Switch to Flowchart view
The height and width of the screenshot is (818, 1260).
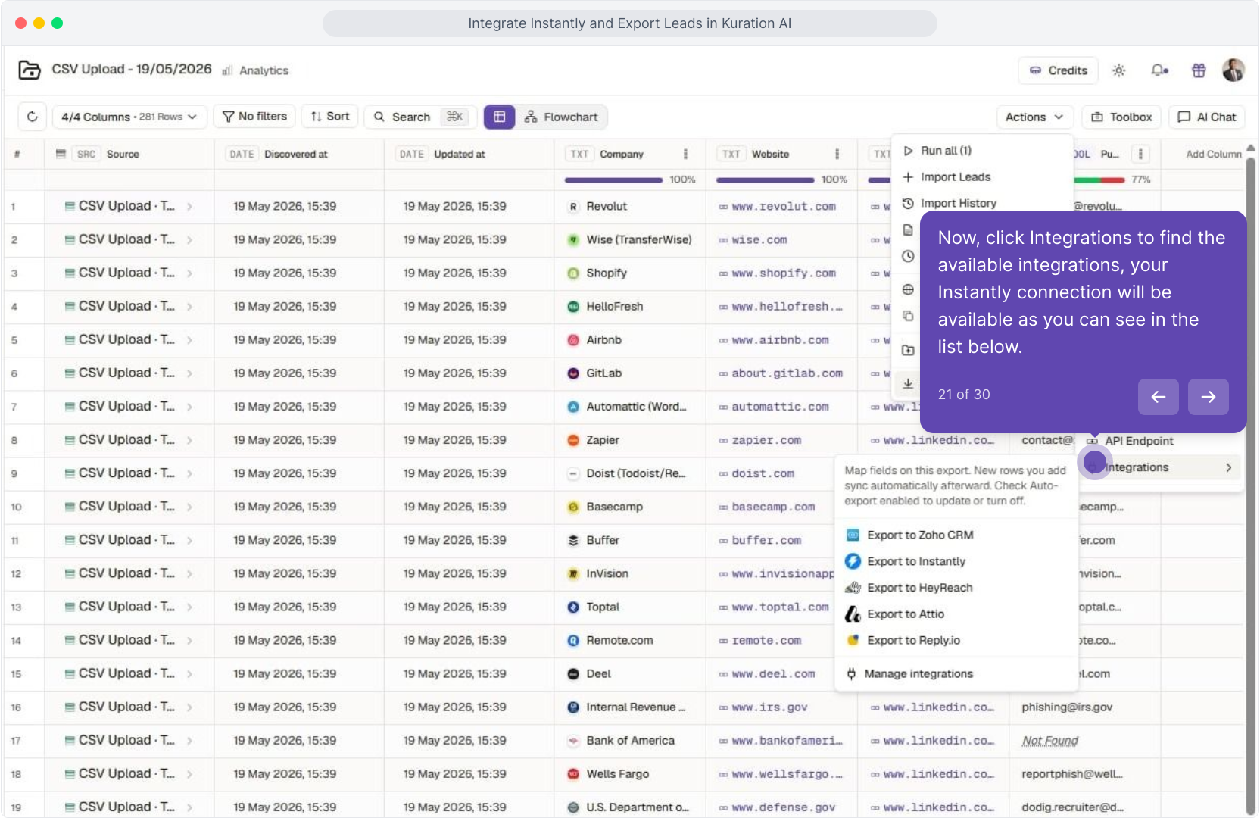561,117
